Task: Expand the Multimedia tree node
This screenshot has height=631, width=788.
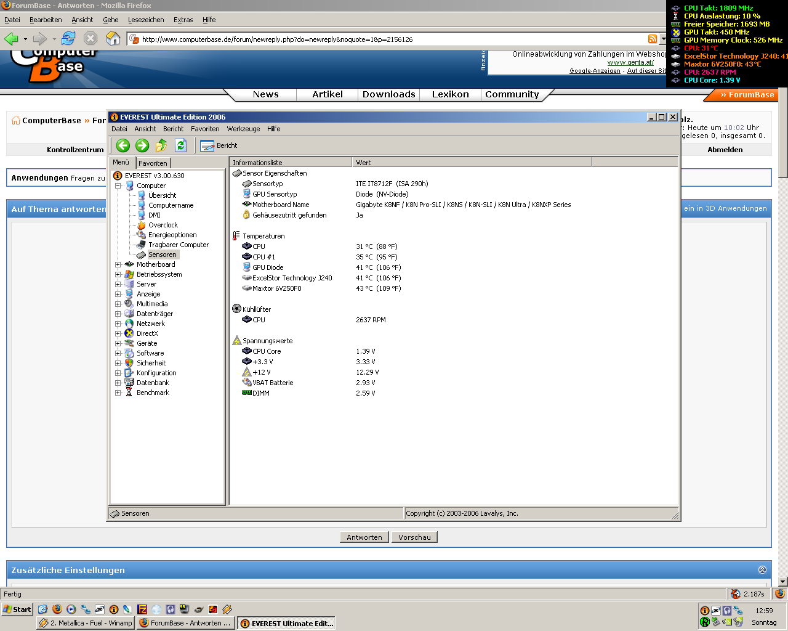Action: coord(118,304)
